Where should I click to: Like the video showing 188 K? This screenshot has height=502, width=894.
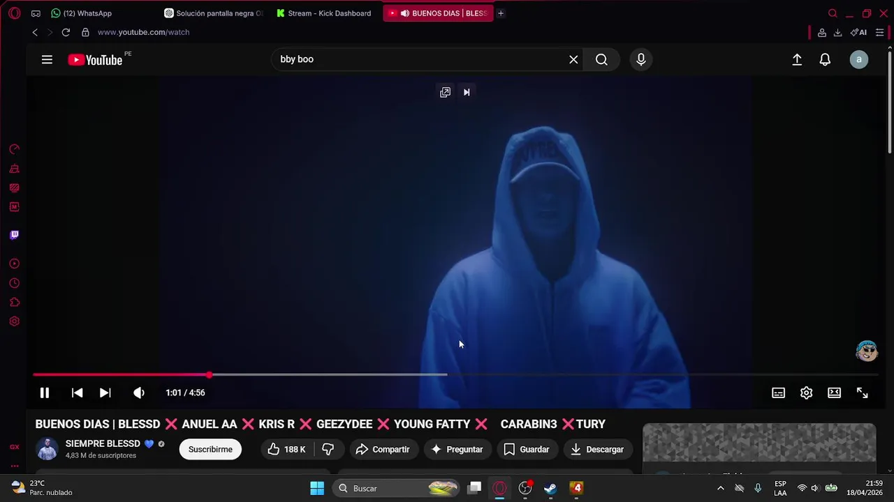(287, 449)
